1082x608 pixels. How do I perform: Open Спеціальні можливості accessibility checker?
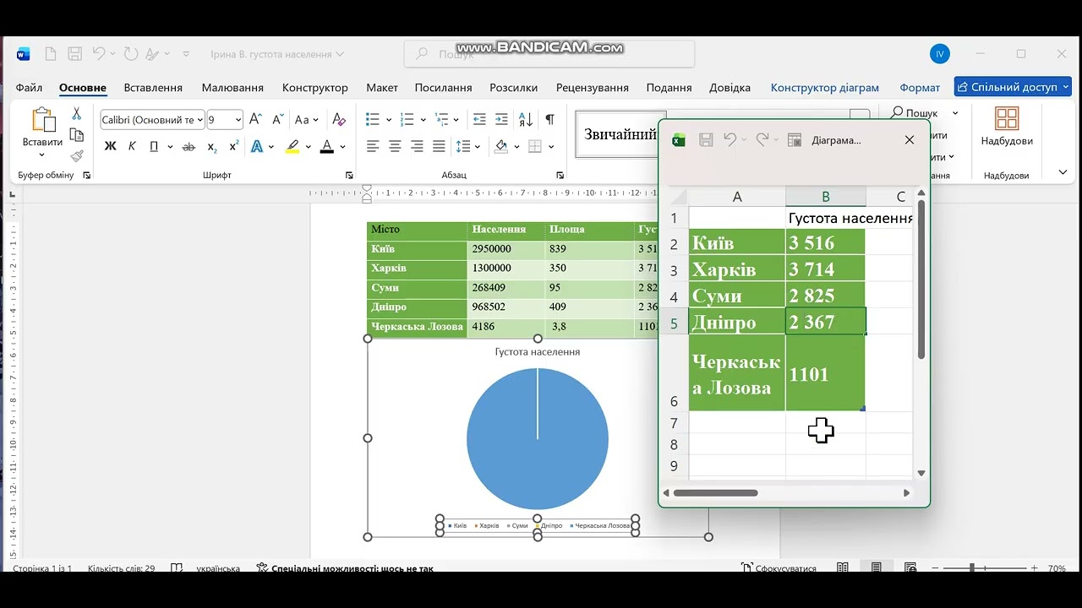click(345, 568)
